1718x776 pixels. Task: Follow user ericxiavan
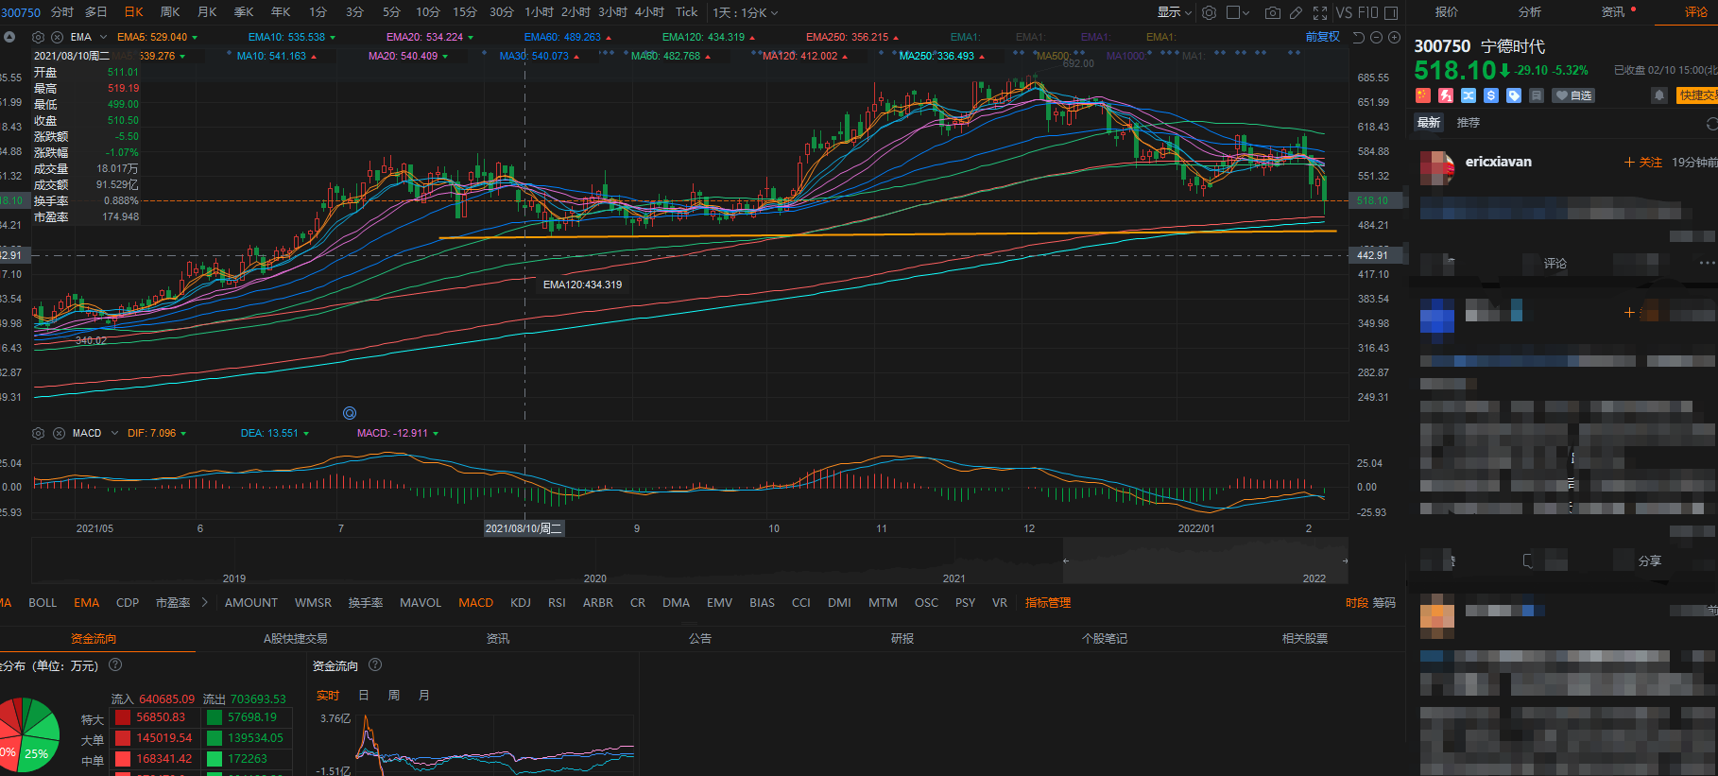pyautogui.click(x=1643, y=163)
